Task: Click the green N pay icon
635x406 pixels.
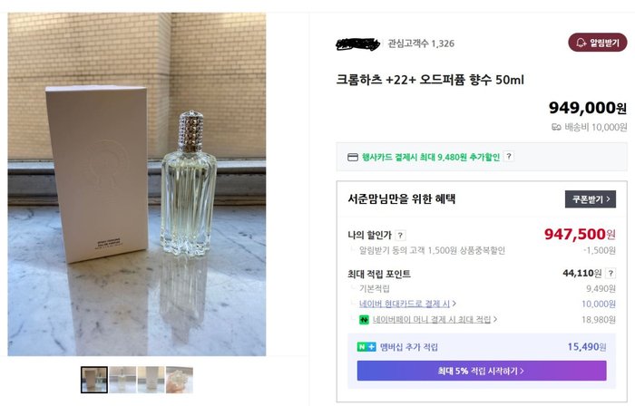Action: pyautogui.click(x=363, y=319)
